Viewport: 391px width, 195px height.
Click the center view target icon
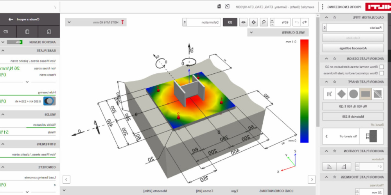(x=254, y=23)
